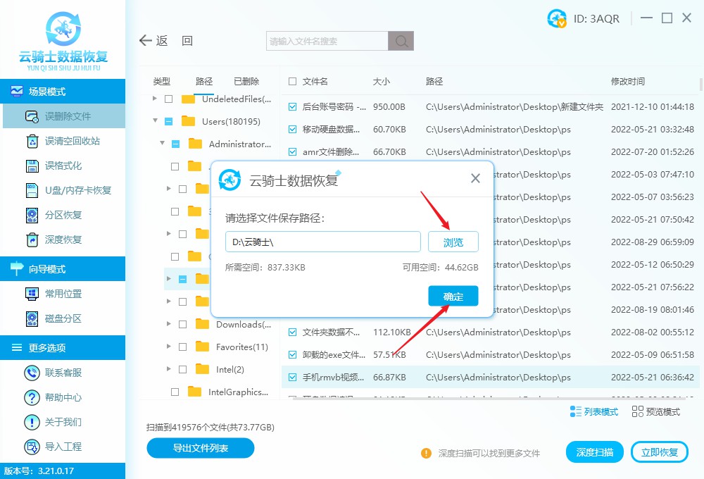Click the 浏览 browse button
This screenshot has height=479, width=704.
[x=453, y=242]
